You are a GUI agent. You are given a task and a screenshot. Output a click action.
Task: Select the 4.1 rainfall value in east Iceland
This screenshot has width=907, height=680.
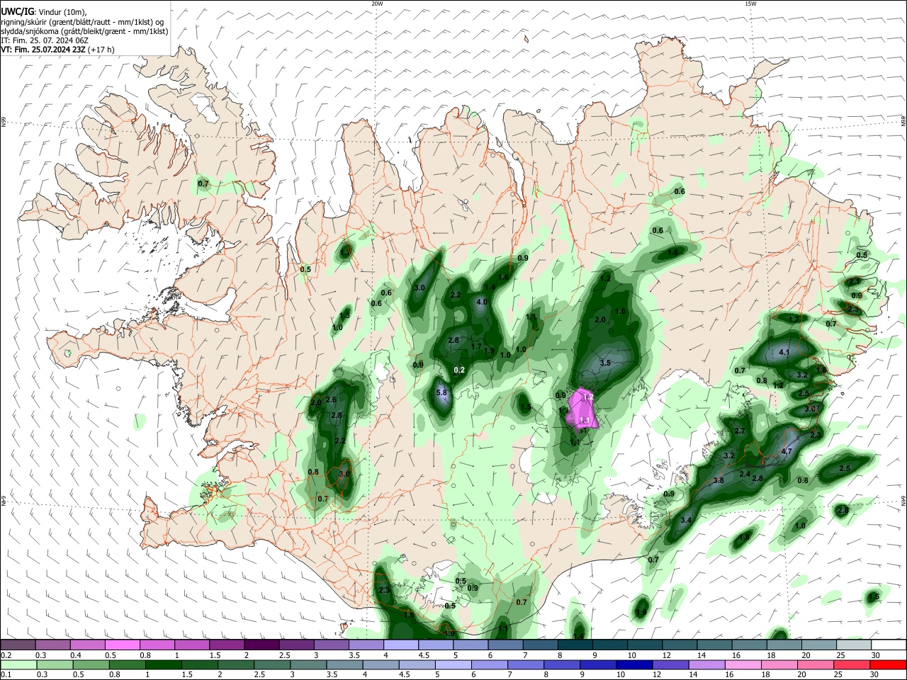tap(784, 352)
